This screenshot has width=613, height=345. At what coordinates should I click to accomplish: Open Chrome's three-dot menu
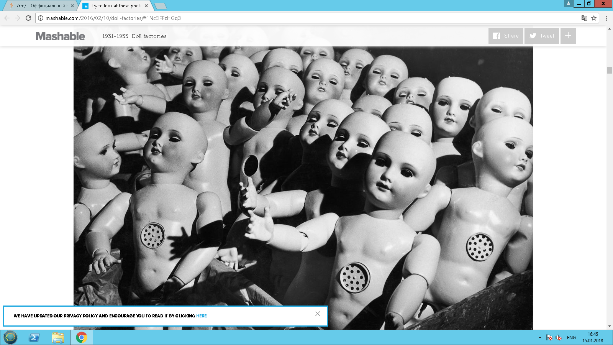606,18
